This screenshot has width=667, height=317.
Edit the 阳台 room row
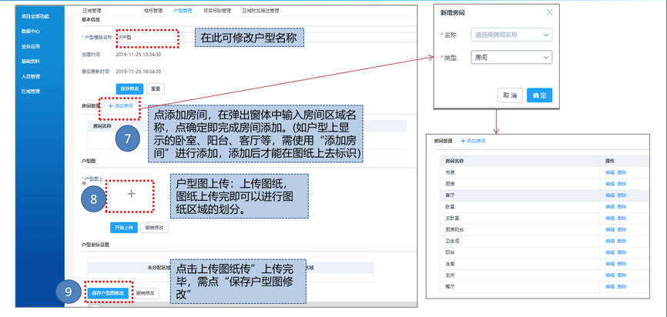(x=609, y=252)
